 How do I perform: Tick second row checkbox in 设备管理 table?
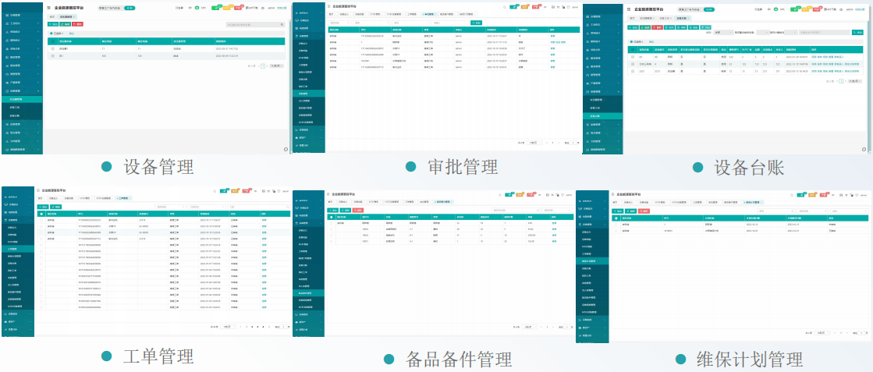[53, 56]
